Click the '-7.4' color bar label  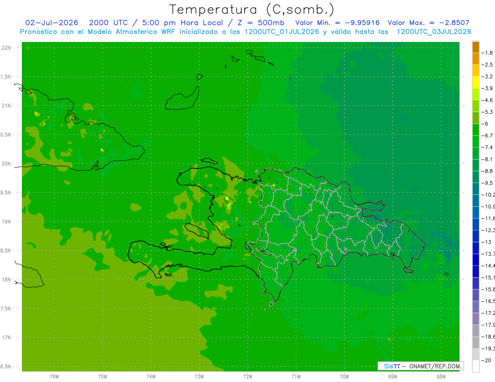tap(488, 148)
